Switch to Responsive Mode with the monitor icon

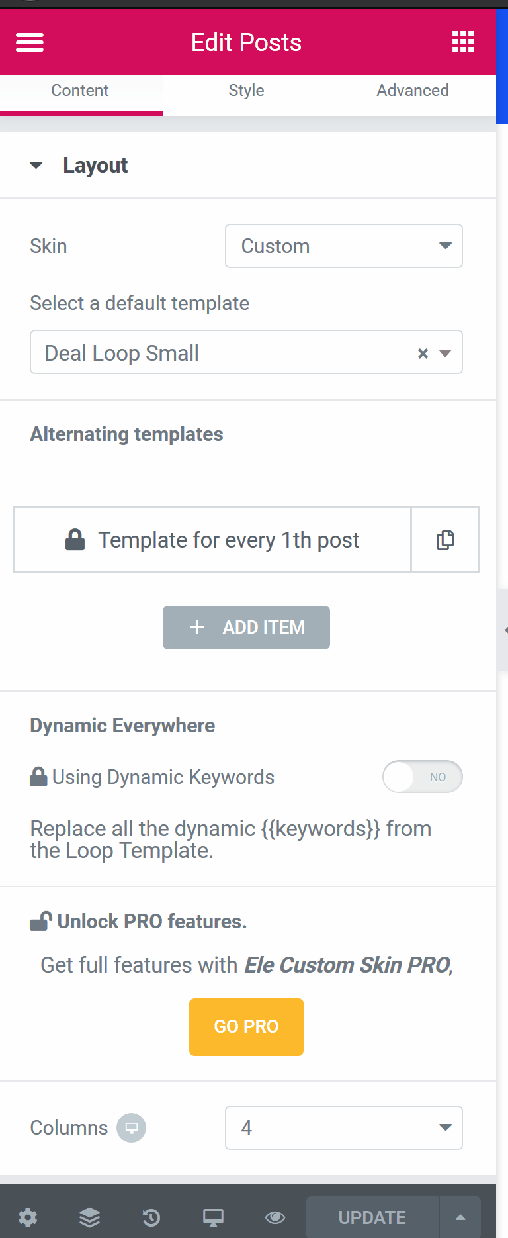[212, 1217]
